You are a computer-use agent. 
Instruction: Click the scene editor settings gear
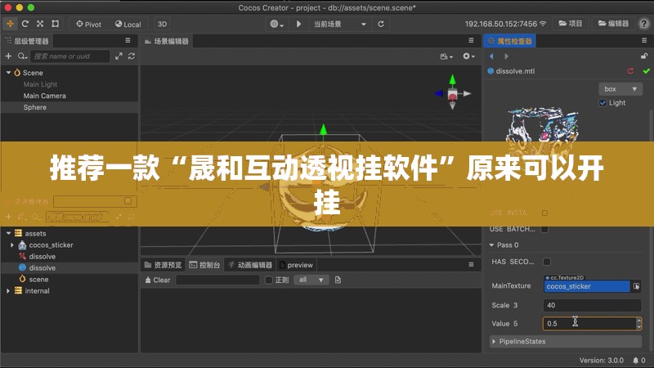(467, 56)
